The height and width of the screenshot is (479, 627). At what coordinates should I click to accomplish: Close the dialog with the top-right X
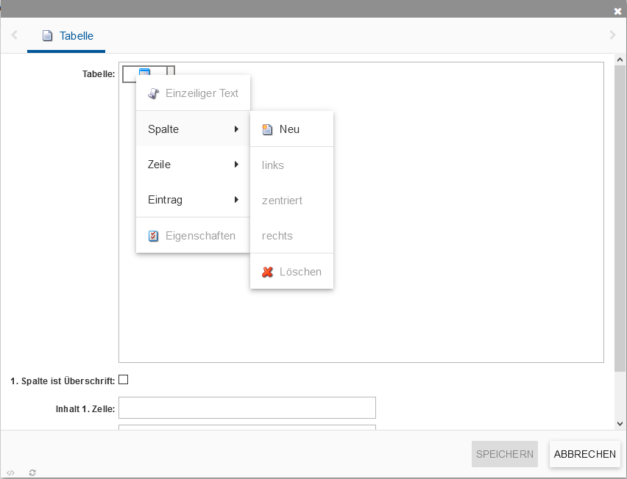point(617,11)
